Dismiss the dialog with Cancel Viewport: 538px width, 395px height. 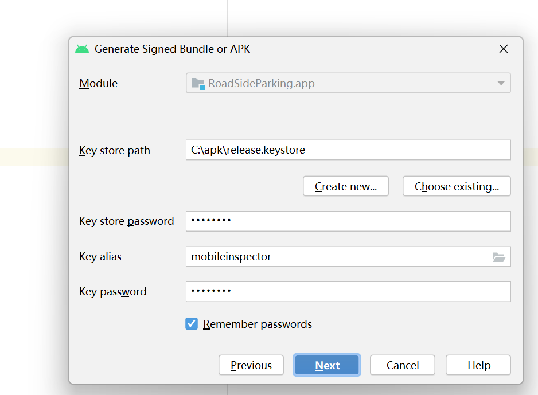click(403, 365)
